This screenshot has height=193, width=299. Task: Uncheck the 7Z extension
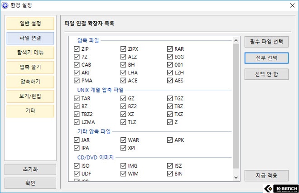click(x=77, y=57)
